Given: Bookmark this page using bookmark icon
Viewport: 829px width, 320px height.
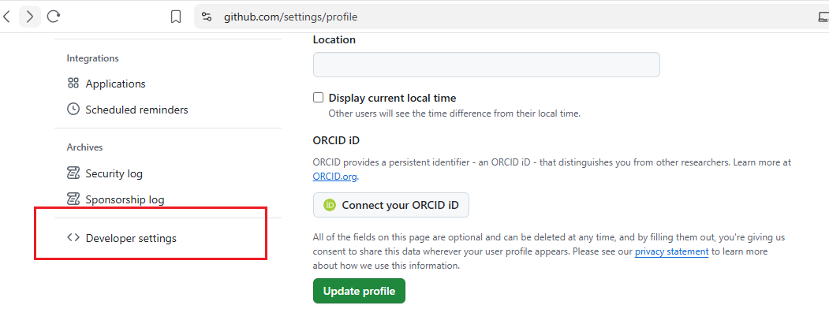Looking at the screenshot, I should click(176, 17).
